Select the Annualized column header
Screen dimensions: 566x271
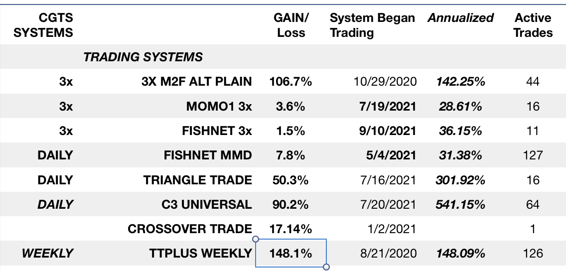[460, 18]
